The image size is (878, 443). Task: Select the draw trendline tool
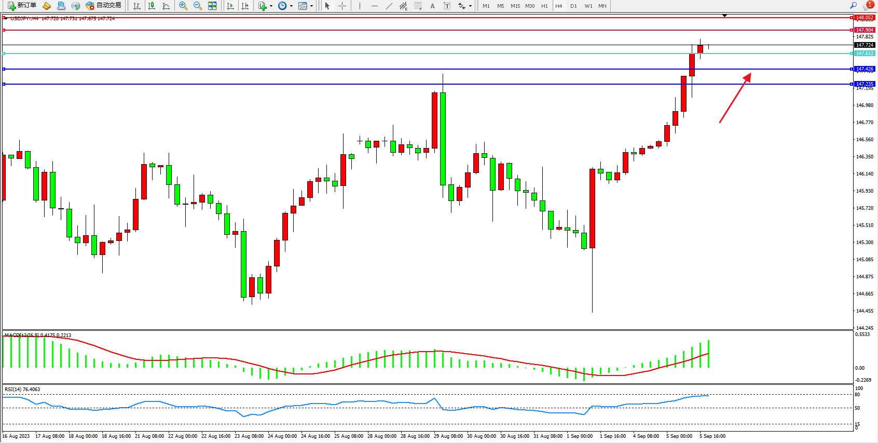click(389, 6)
